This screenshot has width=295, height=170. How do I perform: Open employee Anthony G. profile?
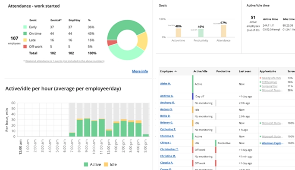(167, 103)
